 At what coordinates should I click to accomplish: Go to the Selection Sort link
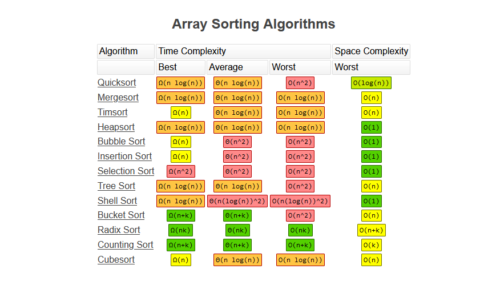126,171
